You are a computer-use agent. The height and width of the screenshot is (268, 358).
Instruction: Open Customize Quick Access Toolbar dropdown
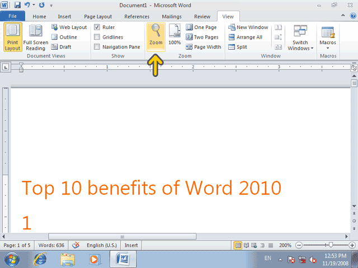click(x=51, y=5)
